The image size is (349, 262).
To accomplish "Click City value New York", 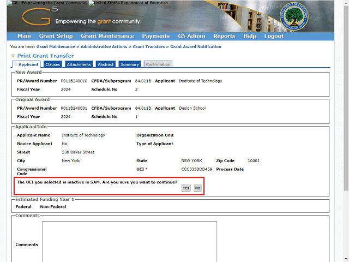I will pos(71,161).
